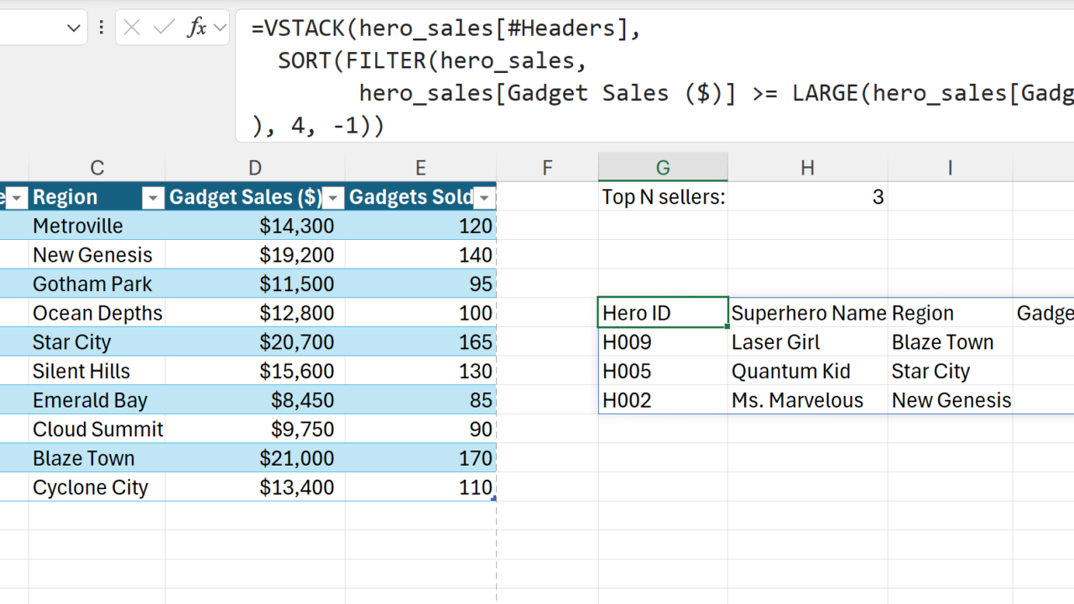The width and height of the screenshot is (1074, 604).
Task: Select column D header
Action: (x=255, y=168)
